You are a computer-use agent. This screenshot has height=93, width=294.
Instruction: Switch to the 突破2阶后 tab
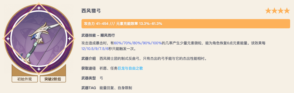click(53, 79)
